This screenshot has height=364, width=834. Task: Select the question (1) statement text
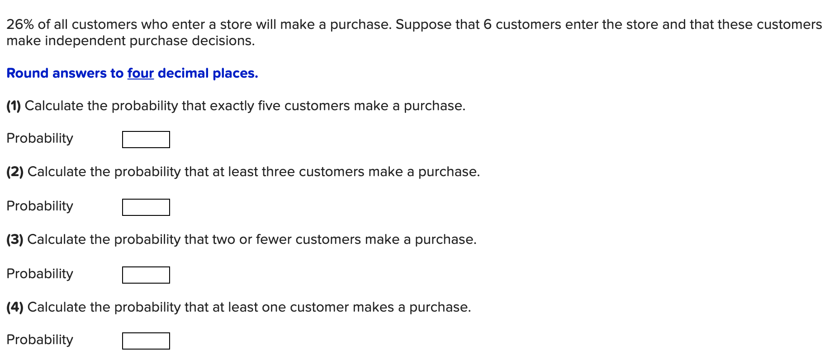click(x=235, y=106)
